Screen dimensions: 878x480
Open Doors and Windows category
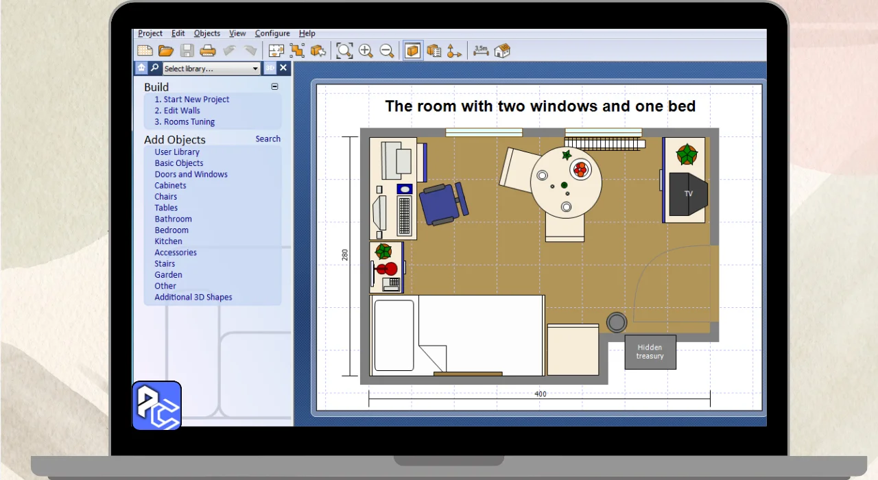pyautogui.click(x=191, y=174)
